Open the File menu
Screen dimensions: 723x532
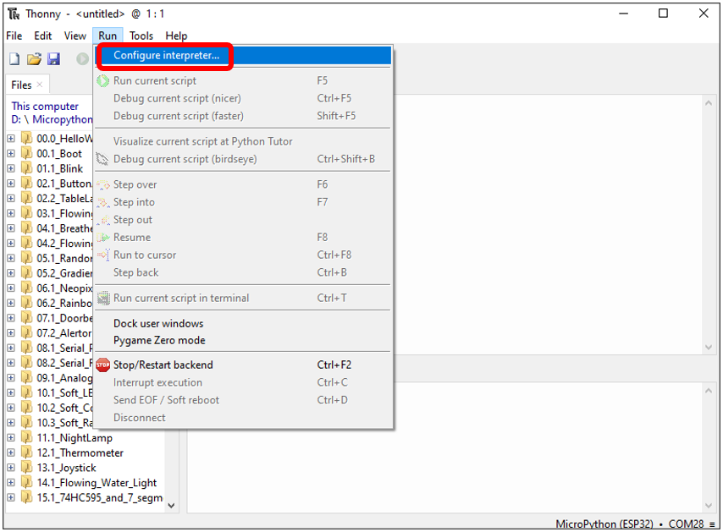tap(14, 36)
